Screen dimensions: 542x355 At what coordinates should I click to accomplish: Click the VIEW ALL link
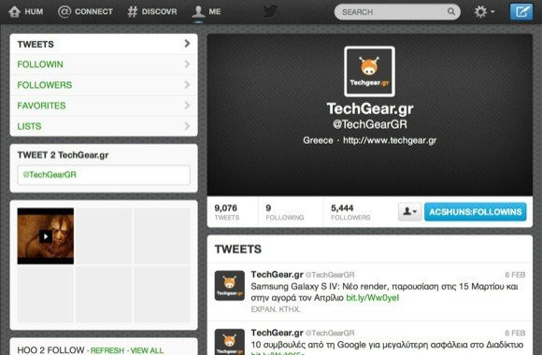point(147,350)
